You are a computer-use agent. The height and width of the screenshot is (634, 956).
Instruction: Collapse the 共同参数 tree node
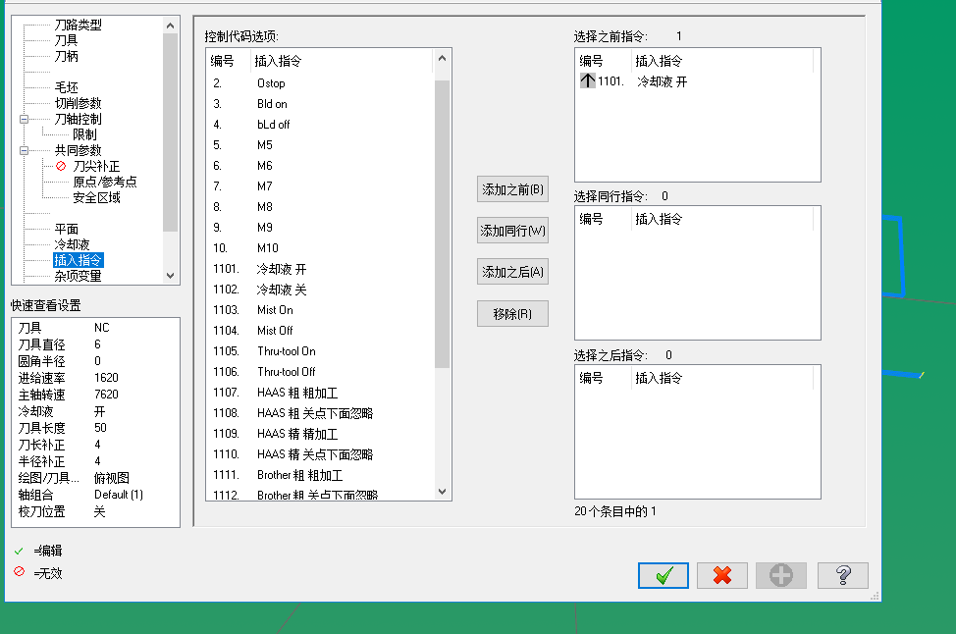coord(24,150)
